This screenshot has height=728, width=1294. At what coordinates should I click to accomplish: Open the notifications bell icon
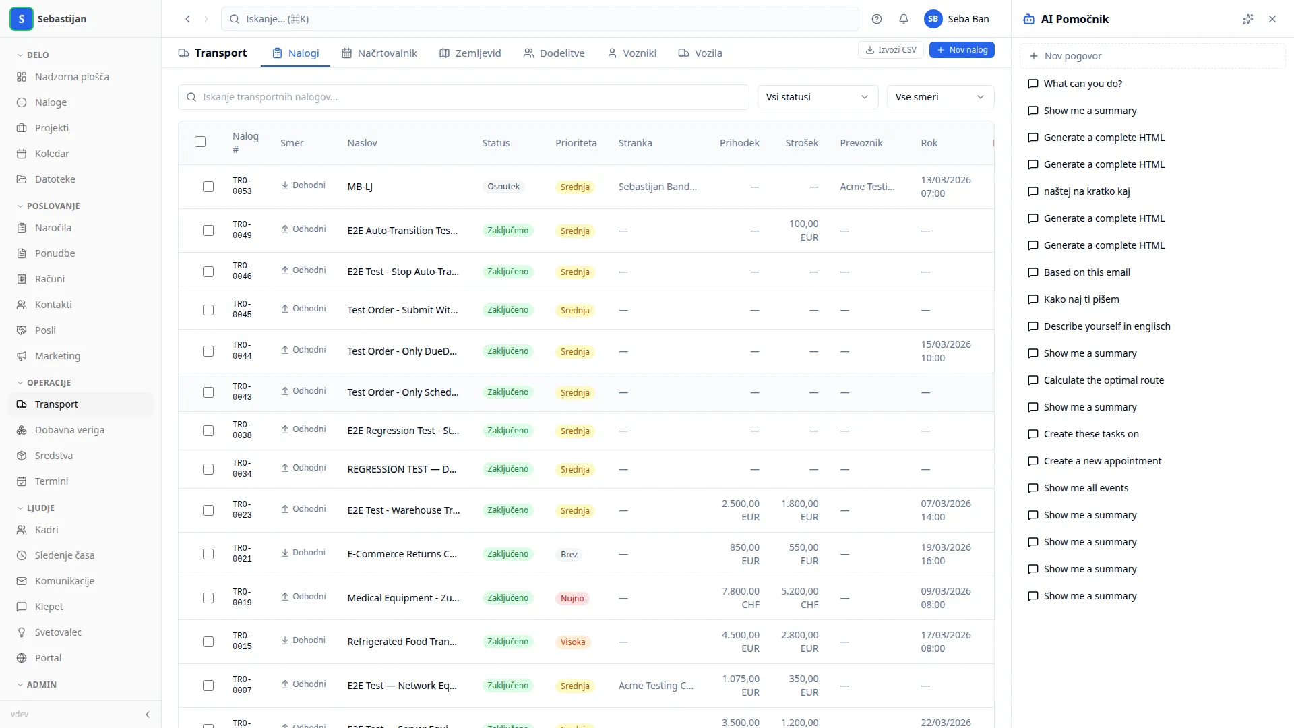904,19
